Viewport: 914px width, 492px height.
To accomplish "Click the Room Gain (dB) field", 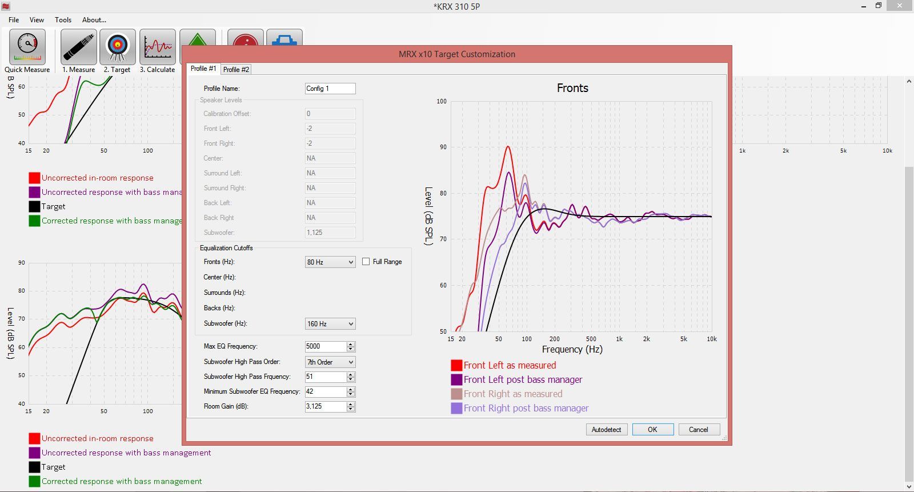I will coord(326,406).
